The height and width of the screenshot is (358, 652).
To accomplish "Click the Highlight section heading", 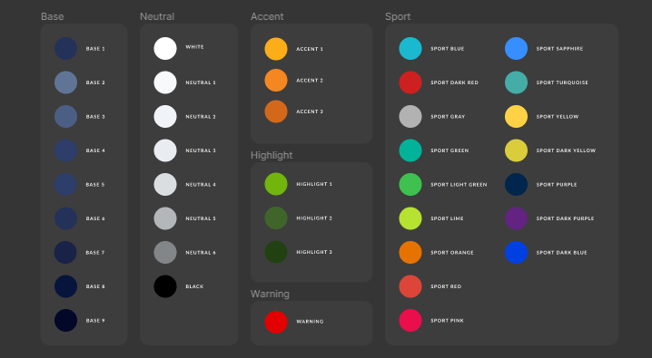I will tap(272, 155).
